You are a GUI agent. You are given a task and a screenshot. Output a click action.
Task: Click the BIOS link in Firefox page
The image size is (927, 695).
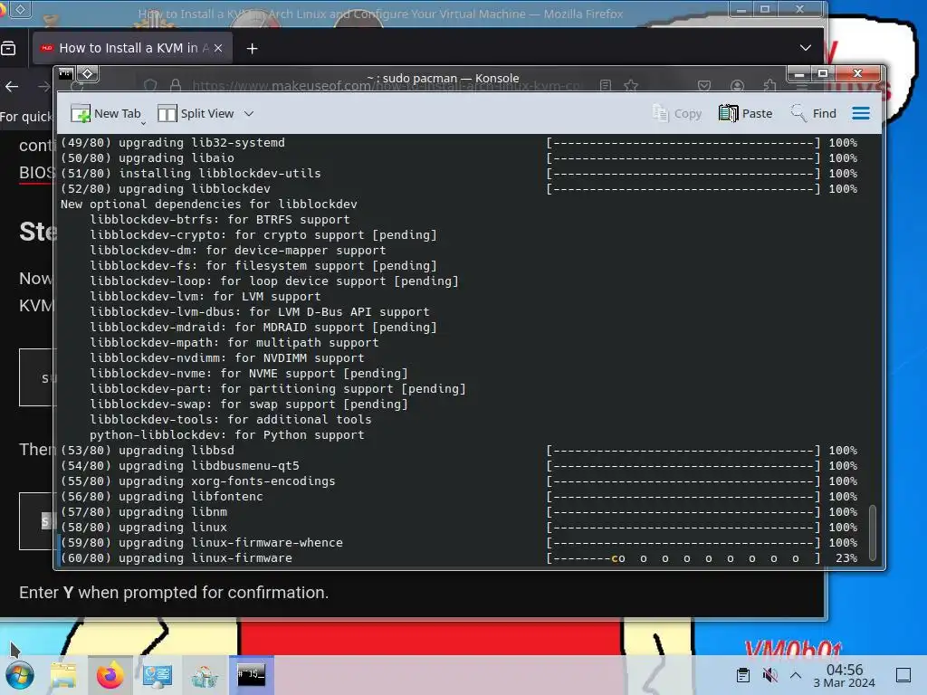(36, 172)
